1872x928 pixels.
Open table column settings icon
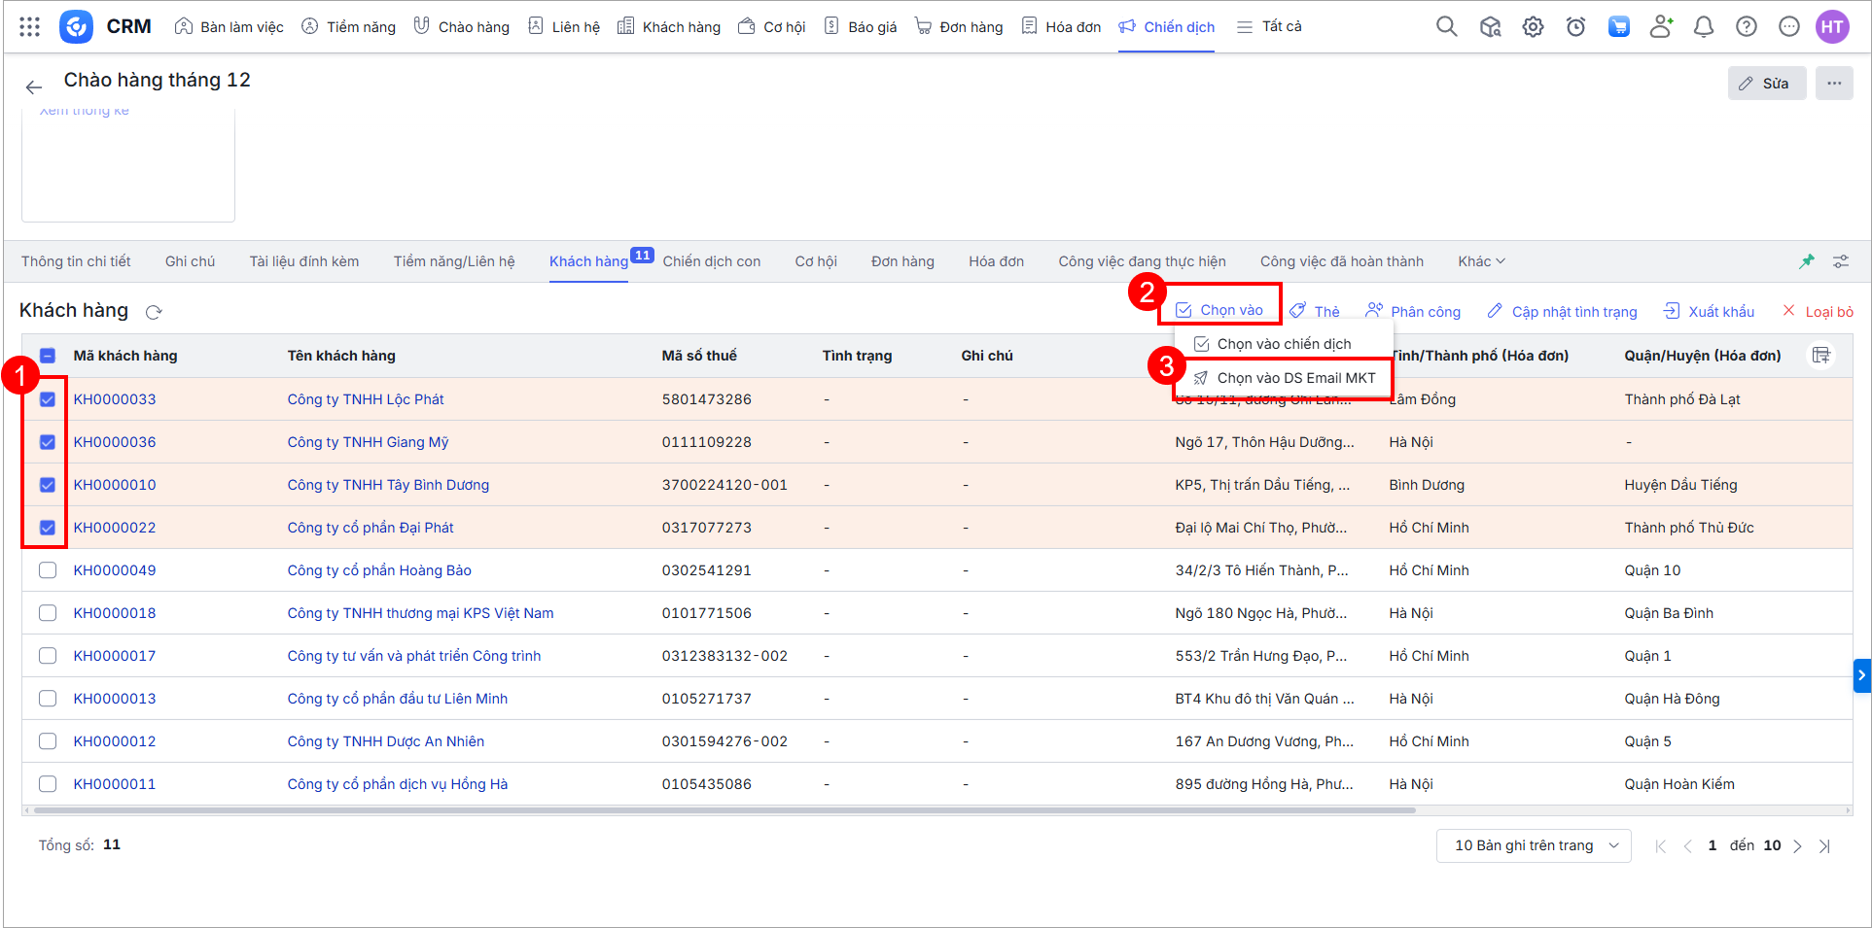(x=1820, y=356)
